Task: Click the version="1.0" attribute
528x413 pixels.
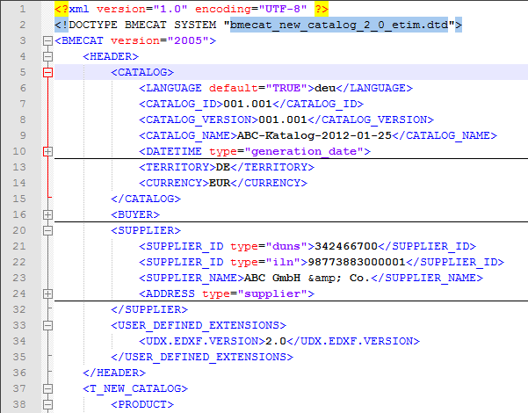Action: click(x=141, y=9)
